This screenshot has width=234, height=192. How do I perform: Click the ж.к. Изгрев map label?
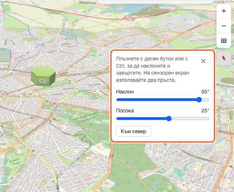[167, 155]
